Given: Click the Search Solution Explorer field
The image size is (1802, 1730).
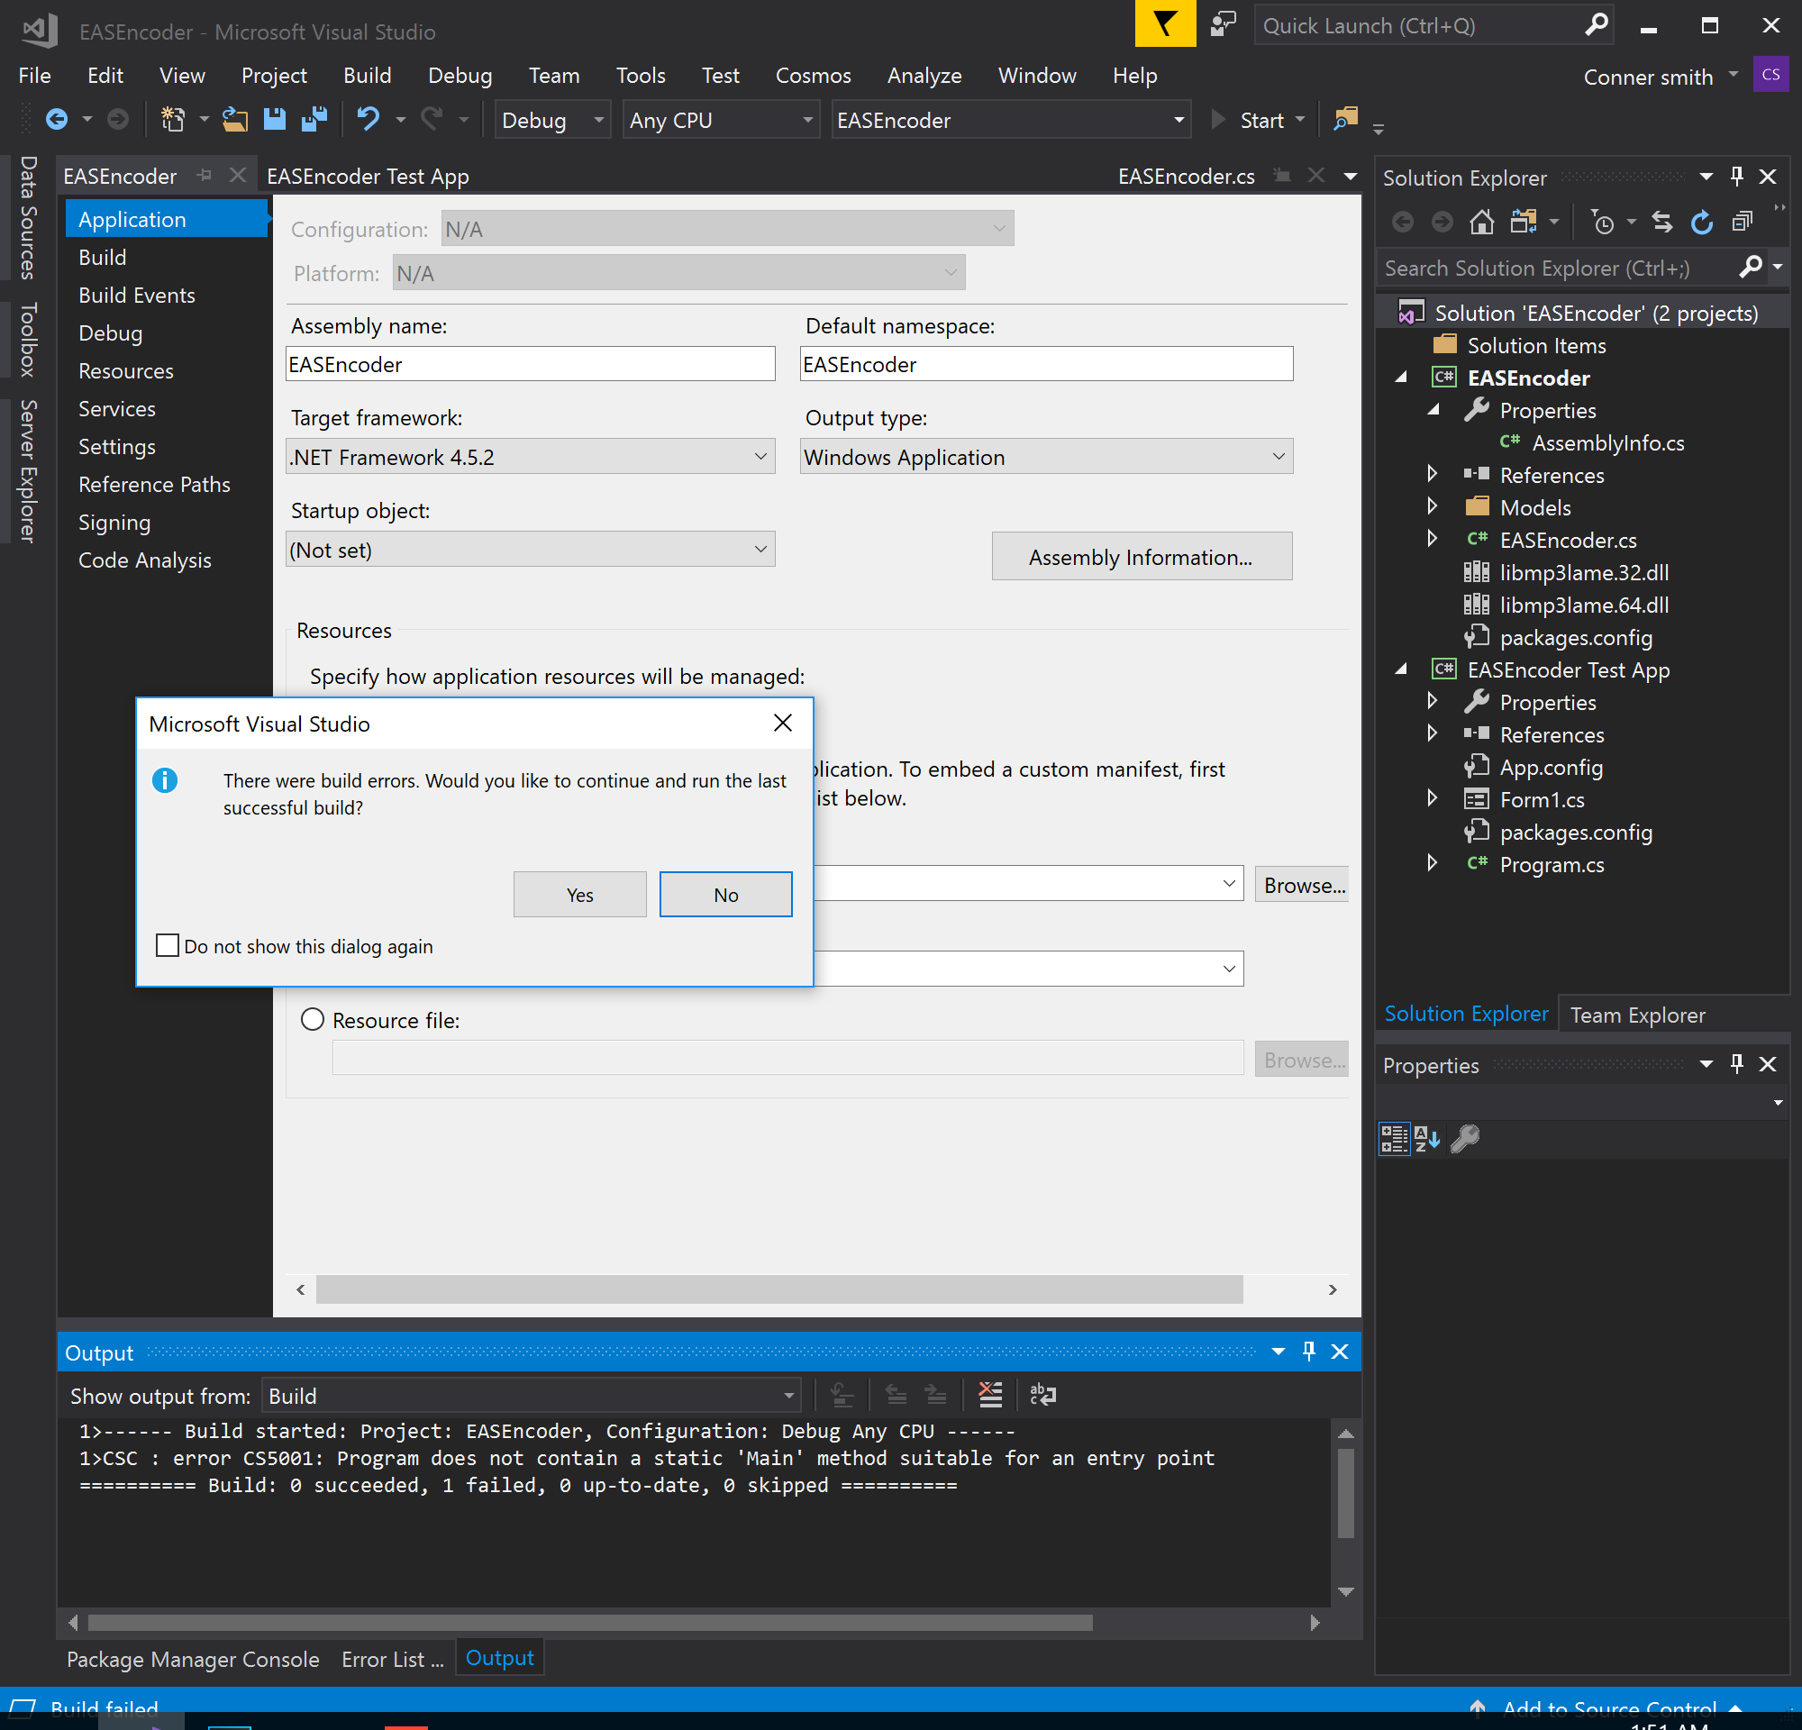Looking at the screenshot, I should coord(1559,268).
